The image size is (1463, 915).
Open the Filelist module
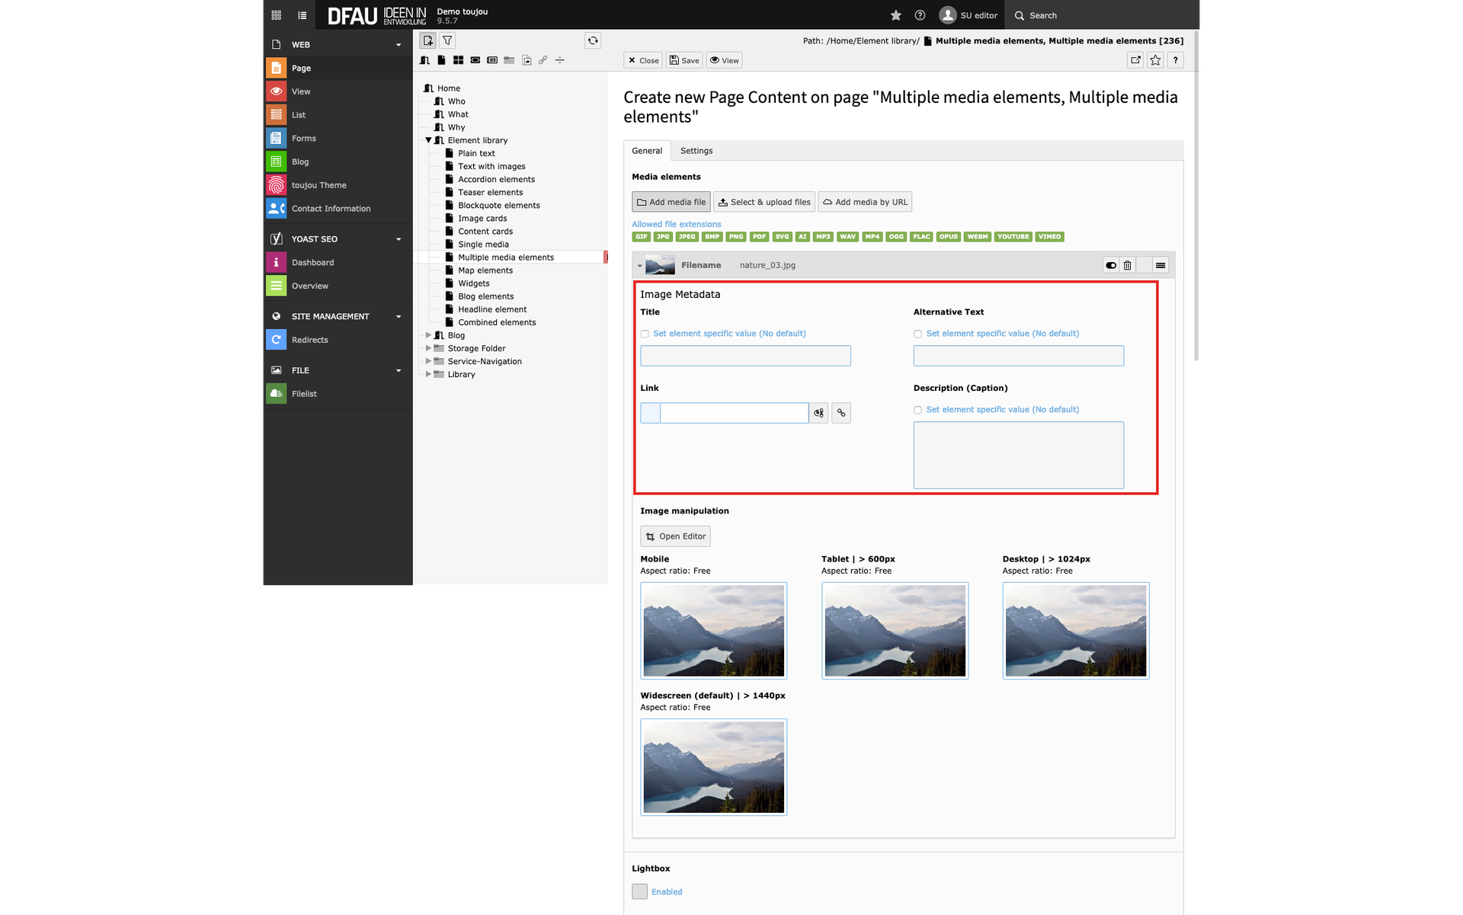pos(304,394)
